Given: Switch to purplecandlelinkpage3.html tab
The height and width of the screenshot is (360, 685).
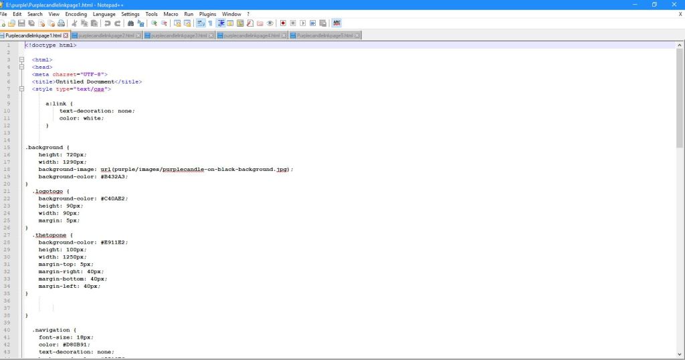Looking at the screenshot, I should (x=179, y=35).
